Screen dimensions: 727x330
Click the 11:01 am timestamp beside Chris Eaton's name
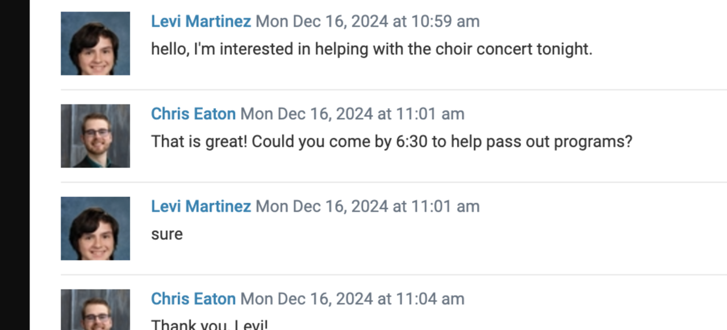click(x=352, y=114)
